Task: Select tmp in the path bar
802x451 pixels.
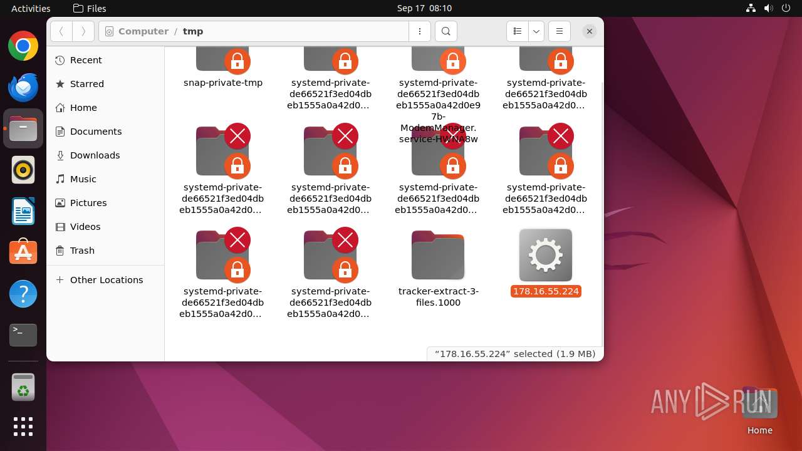Action: coord(193,31)
